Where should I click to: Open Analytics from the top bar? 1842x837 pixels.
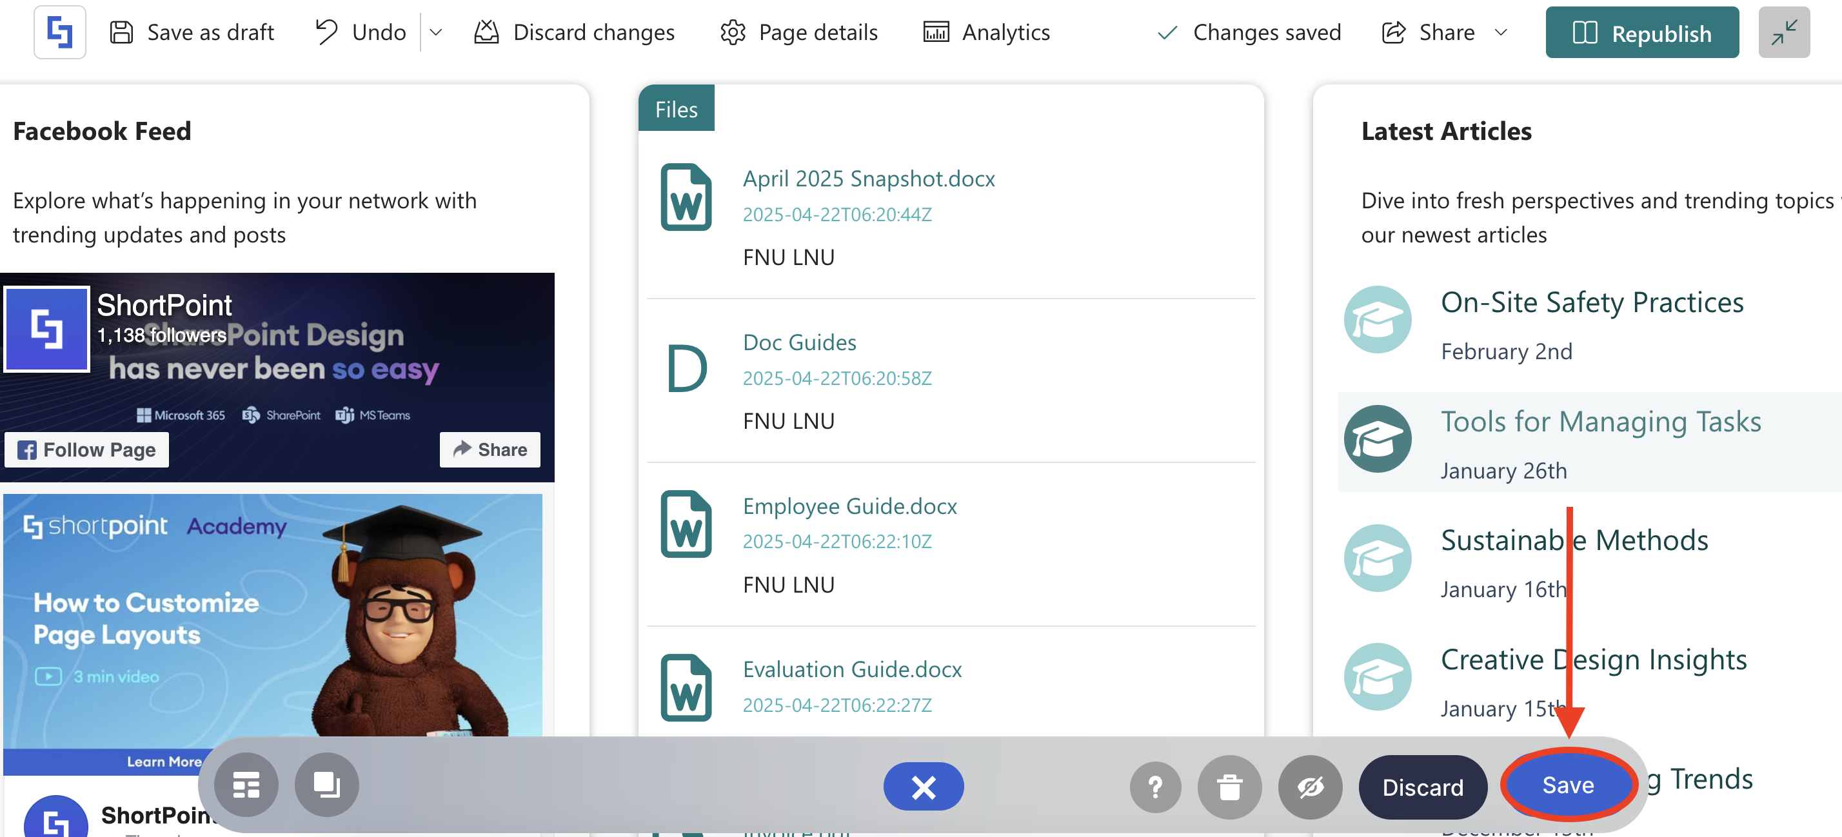(x=986, y=32)
